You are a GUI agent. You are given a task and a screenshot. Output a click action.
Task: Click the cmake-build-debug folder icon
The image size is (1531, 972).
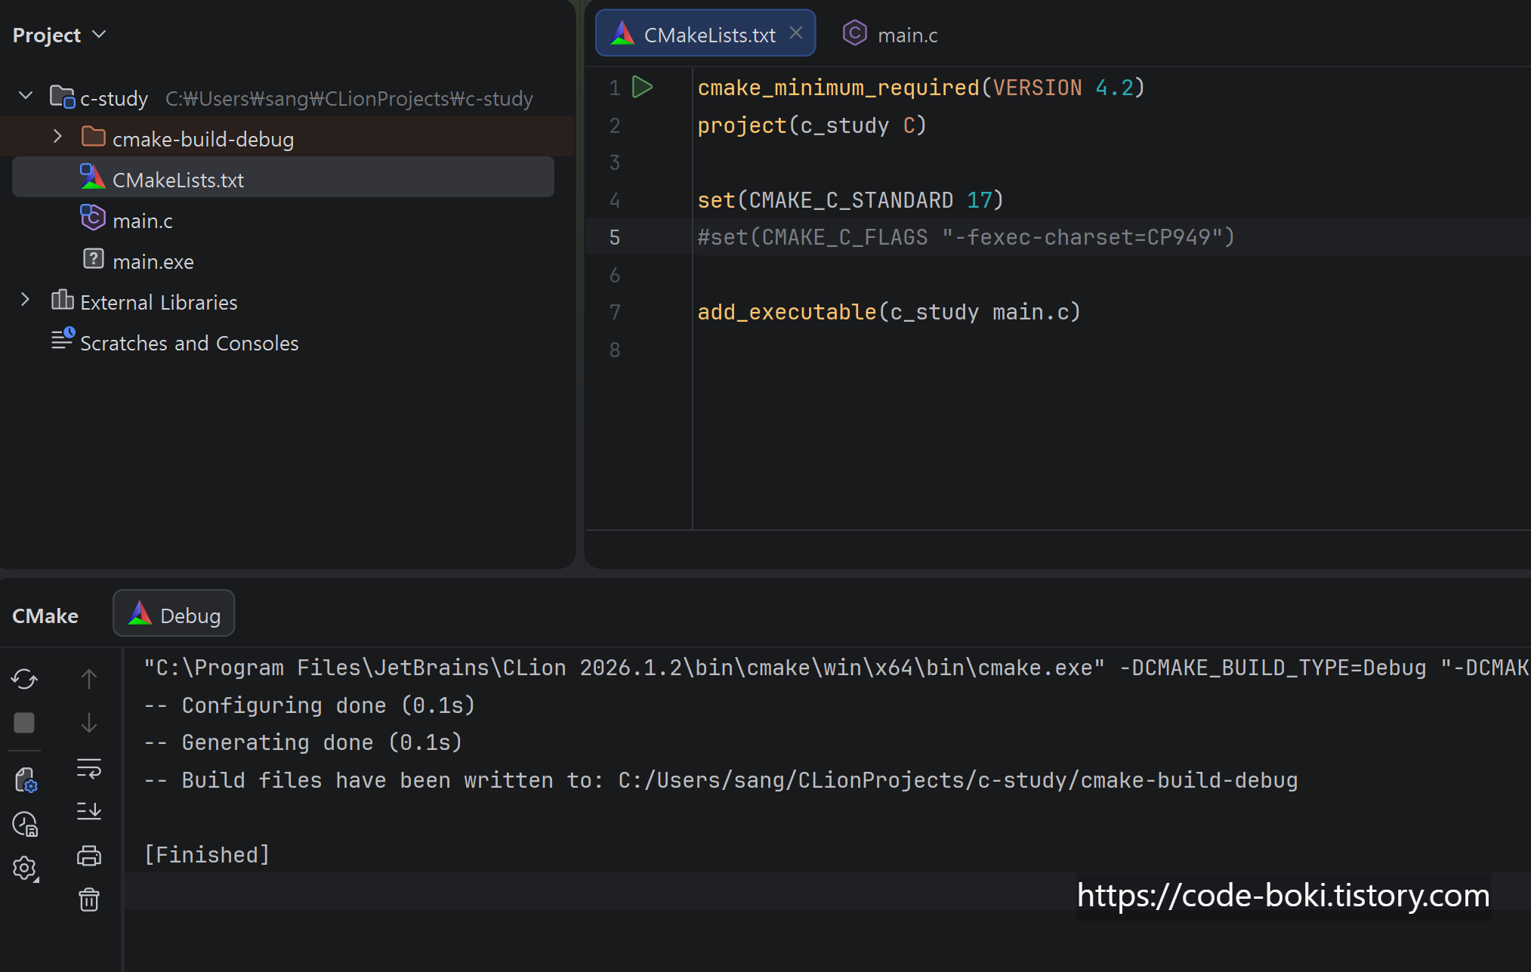coord(94,137)
